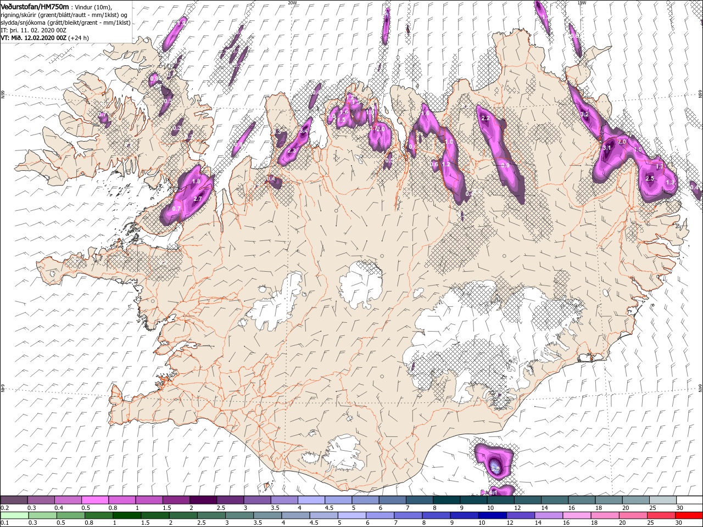This screenshot has height=527, width=703.
Task: Click the 5.0 snowfall value offshore south
Action: tap(495, 469)
